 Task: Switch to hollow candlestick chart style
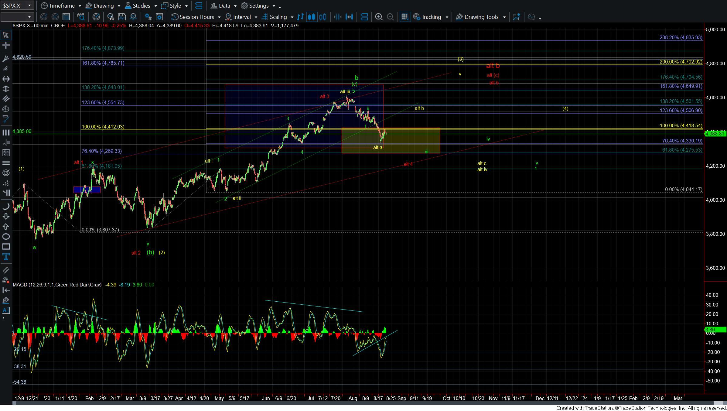(323, 17)
